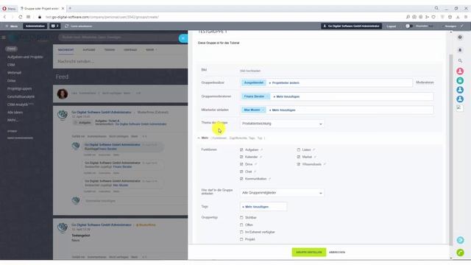Toggle the Market function checkbox
The height and width of the screenshot is (265, 471).
(299, 157)
